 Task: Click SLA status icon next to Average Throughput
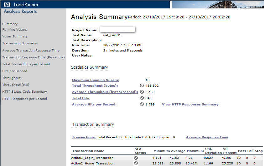142,92
